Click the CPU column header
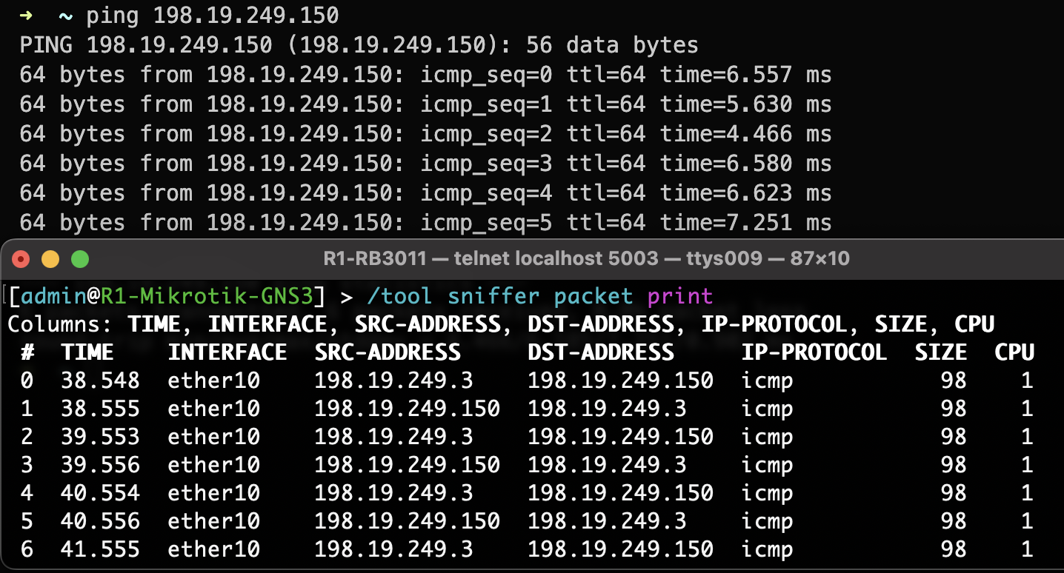1064x573 pixels. [1014, 352]
